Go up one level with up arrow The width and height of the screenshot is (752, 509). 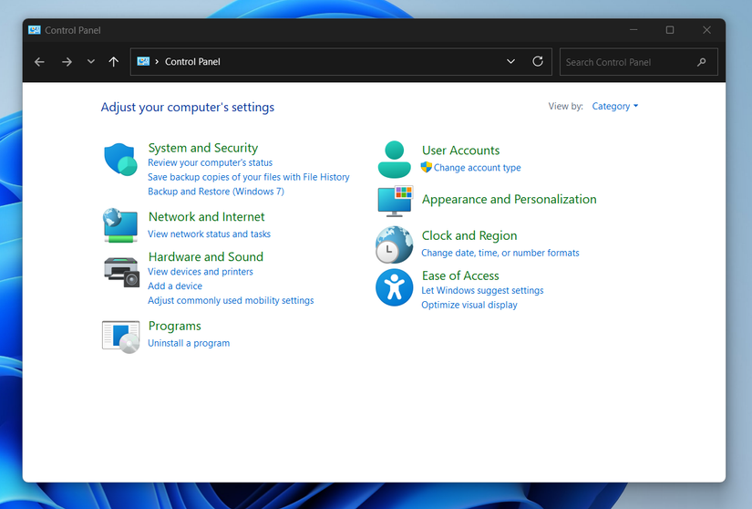point(114,62)
